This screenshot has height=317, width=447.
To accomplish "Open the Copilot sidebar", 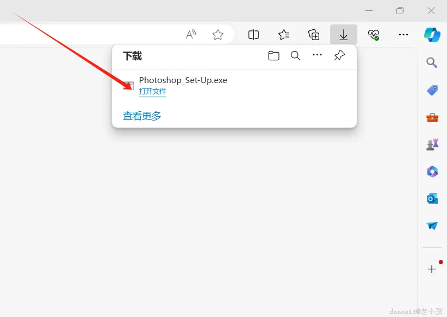I will pyautogui.click(x=432, y=34).
